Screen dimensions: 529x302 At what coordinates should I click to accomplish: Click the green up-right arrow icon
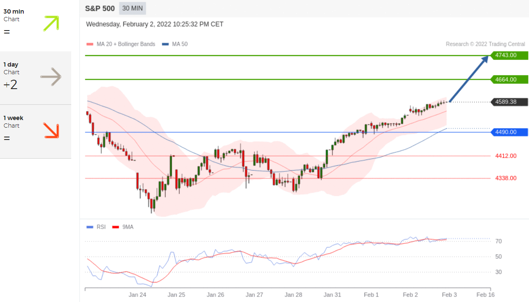click(x=51, y=23)
